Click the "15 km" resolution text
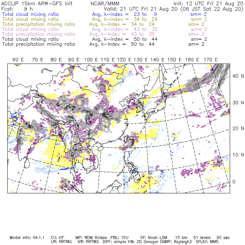 click(181, 238)
